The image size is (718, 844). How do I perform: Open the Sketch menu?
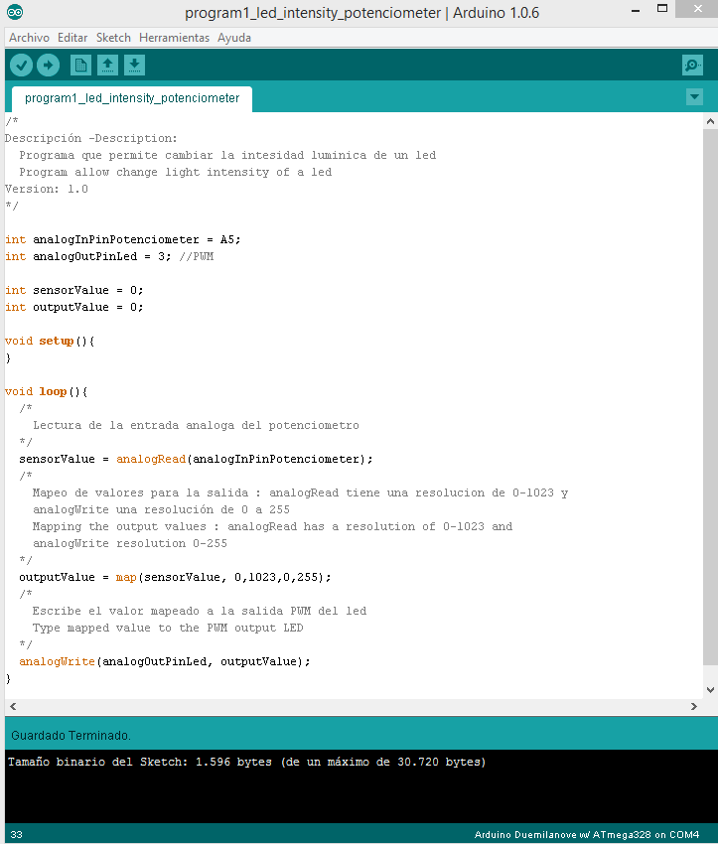[x=113, y=38]
